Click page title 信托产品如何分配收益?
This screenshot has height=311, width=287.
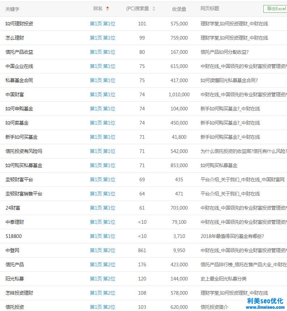(x=224, y=52)
